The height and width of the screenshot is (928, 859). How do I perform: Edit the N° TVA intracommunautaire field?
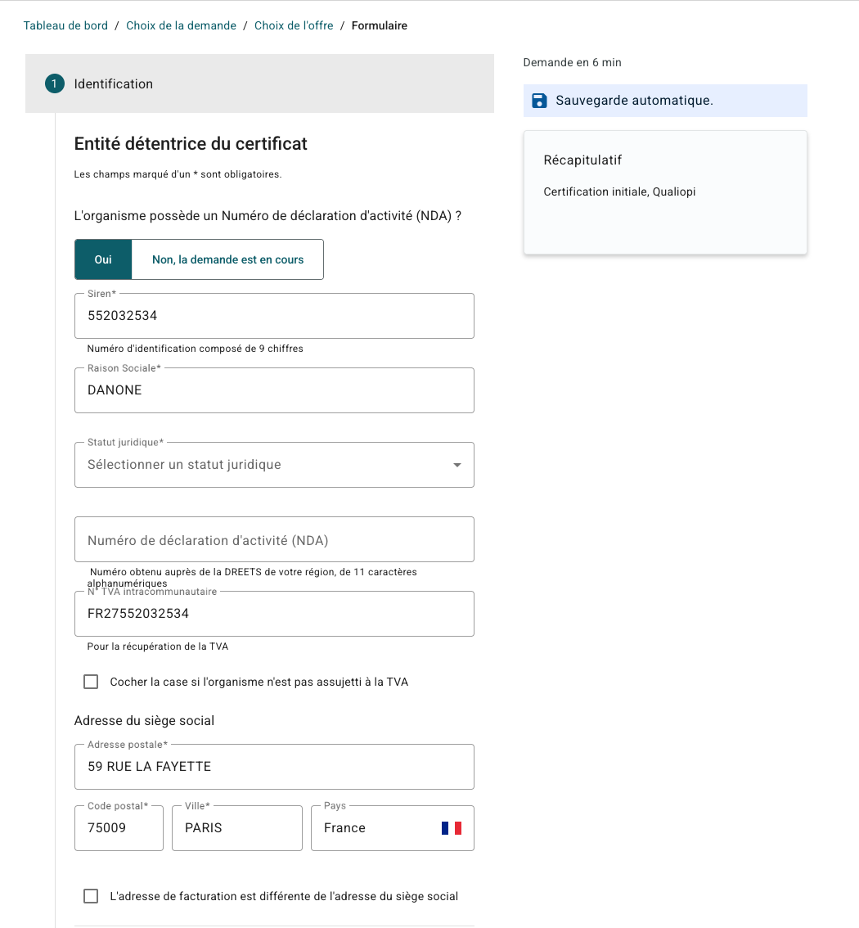[x=274, y=614]
